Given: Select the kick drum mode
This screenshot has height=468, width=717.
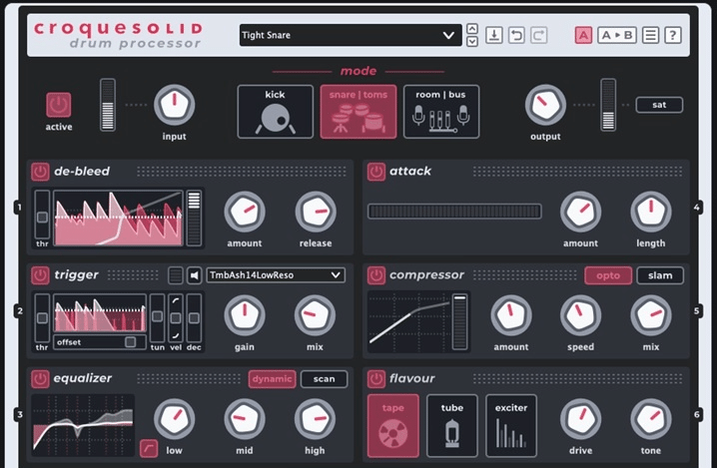Looking at the screenshot, I should [x=276, y=112].
